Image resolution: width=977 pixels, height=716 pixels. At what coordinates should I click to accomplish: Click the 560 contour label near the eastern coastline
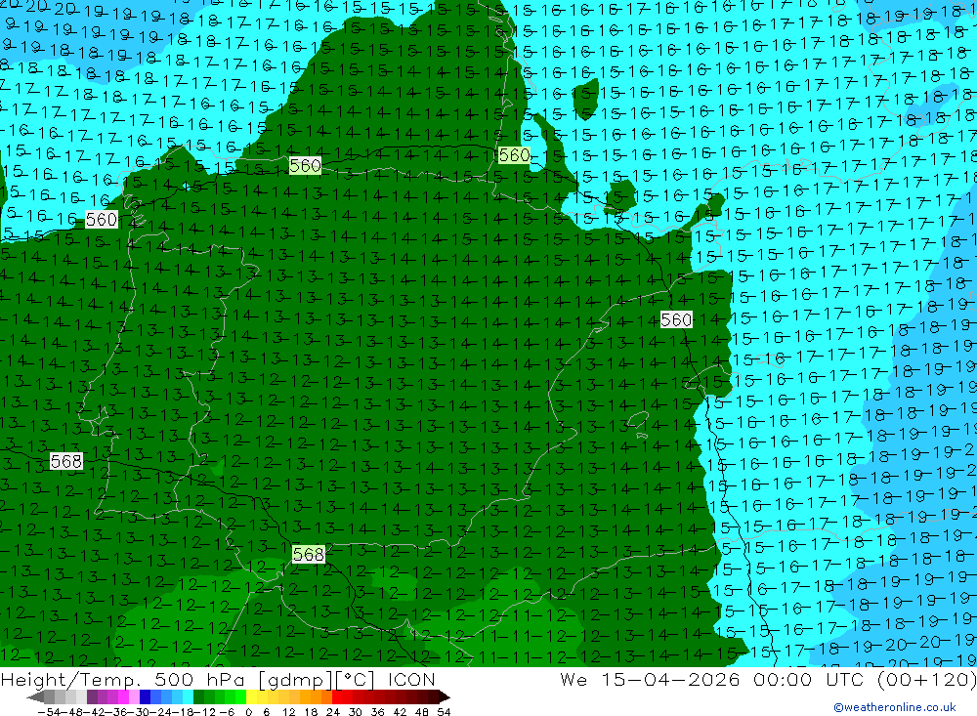[x=676, y=319]
